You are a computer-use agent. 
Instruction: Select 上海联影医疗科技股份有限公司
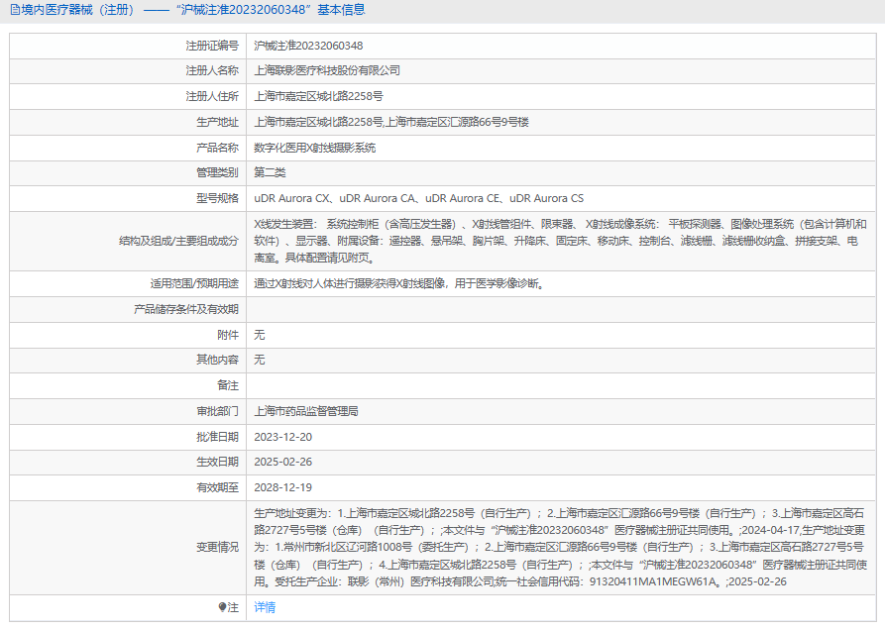327,70
